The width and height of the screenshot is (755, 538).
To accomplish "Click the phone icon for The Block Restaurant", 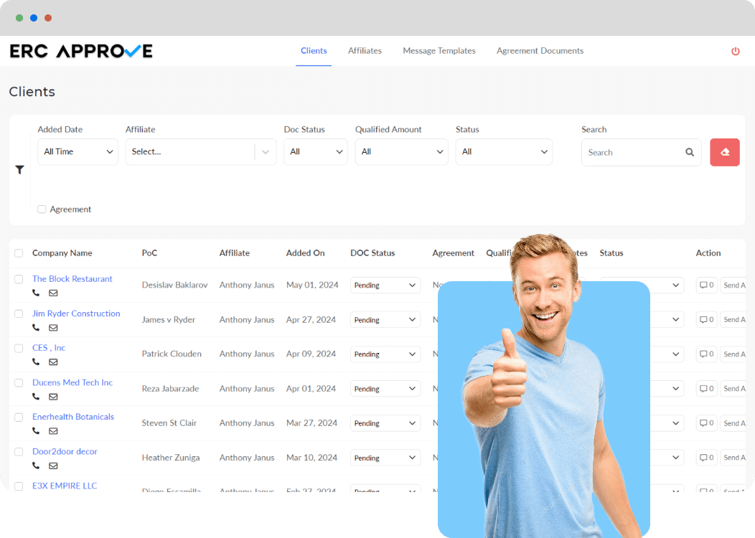I will 36,293.
